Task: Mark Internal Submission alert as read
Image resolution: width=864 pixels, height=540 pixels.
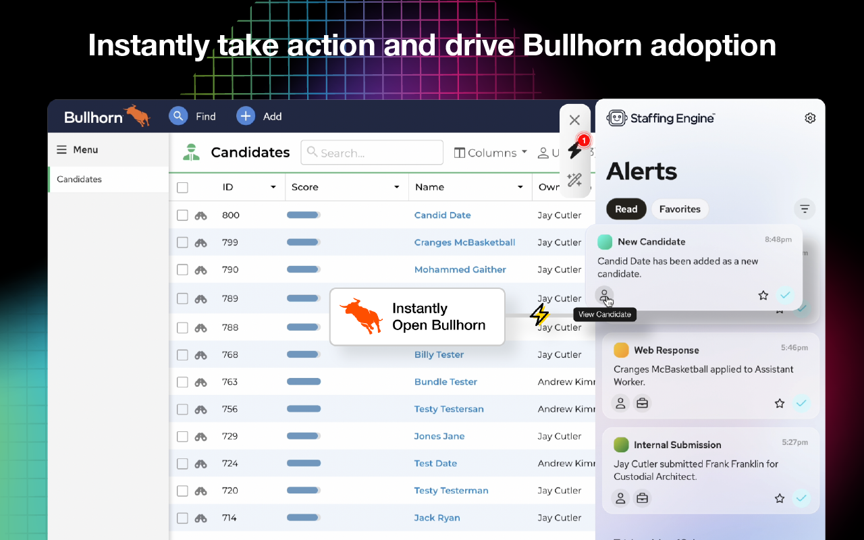Action: [801, 498]
